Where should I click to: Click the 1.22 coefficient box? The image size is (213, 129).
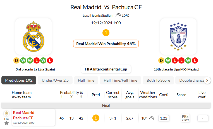click(164, 118)
